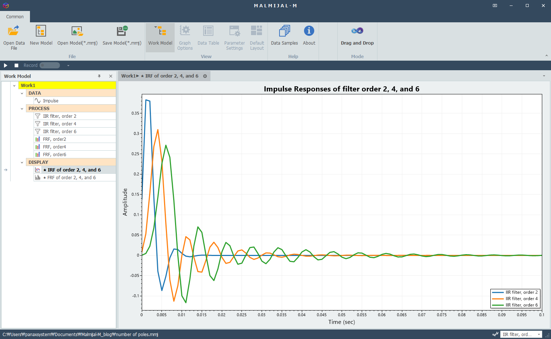Click the app logo in title bar
Viewport: 551px width, 339px height.
click(x=5, y=5)
